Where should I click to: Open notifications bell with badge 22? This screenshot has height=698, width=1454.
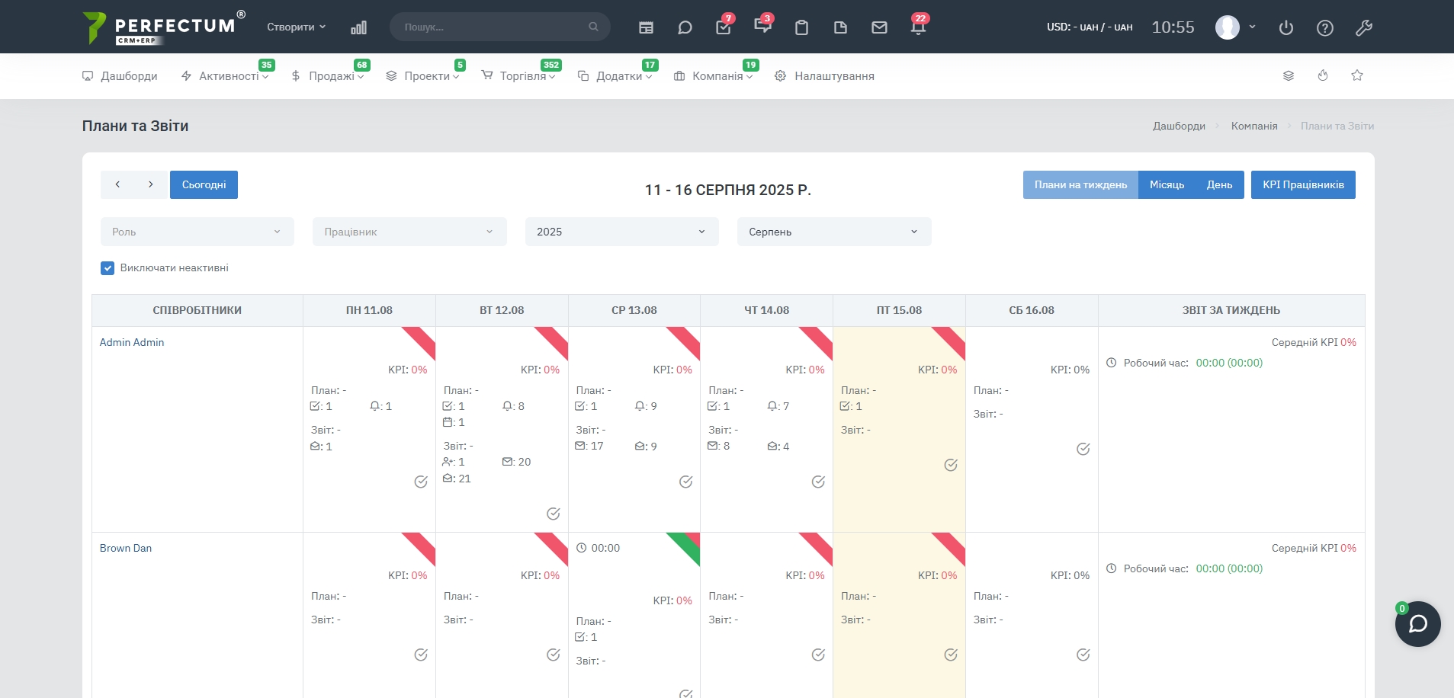[918, 27]
